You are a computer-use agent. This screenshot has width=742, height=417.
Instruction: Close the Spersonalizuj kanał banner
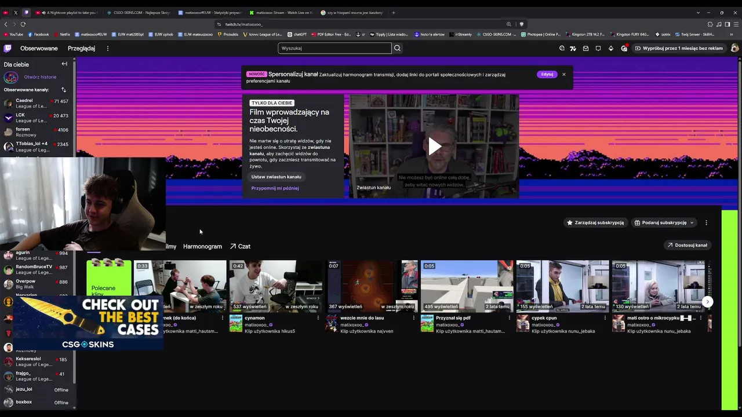coord(563,74)
